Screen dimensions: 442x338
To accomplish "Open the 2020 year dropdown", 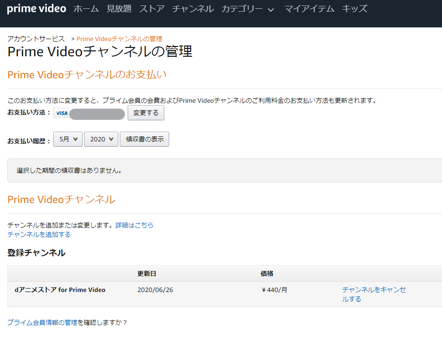I will click(x=101, y=139).
